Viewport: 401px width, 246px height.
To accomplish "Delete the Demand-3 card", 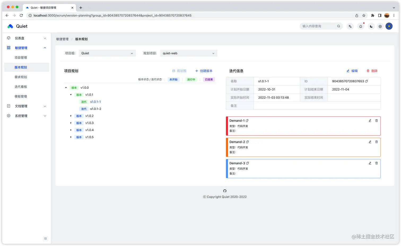I will 377,163.
